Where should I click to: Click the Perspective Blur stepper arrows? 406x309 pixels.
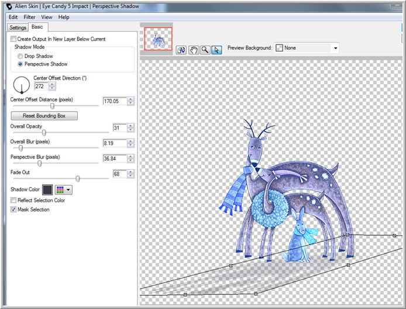(x=130, y=158)
